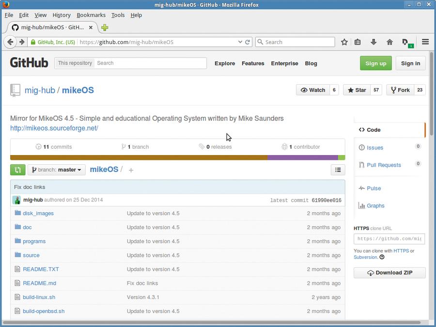Click the green compare and review button

pos(18,170)
